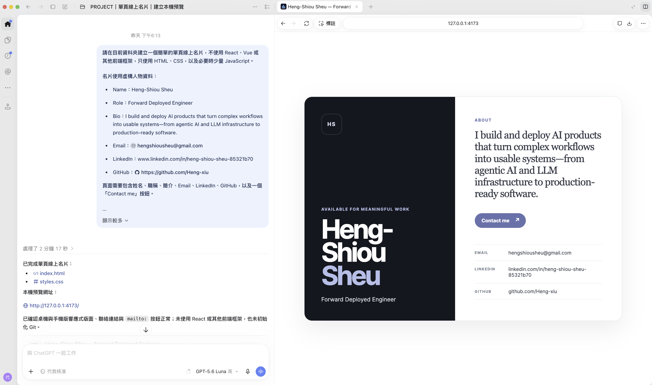Click the Contact me button

click(500, 220)
